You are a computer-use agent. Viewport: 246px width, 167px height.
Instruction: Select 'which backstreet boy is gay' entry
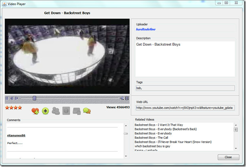tap(152, 146)
